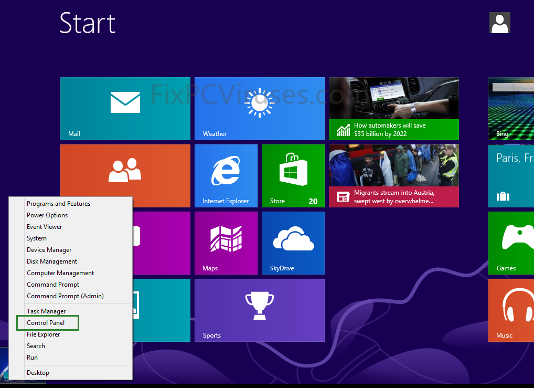Open the Weather tile

(x=259, y=109)
